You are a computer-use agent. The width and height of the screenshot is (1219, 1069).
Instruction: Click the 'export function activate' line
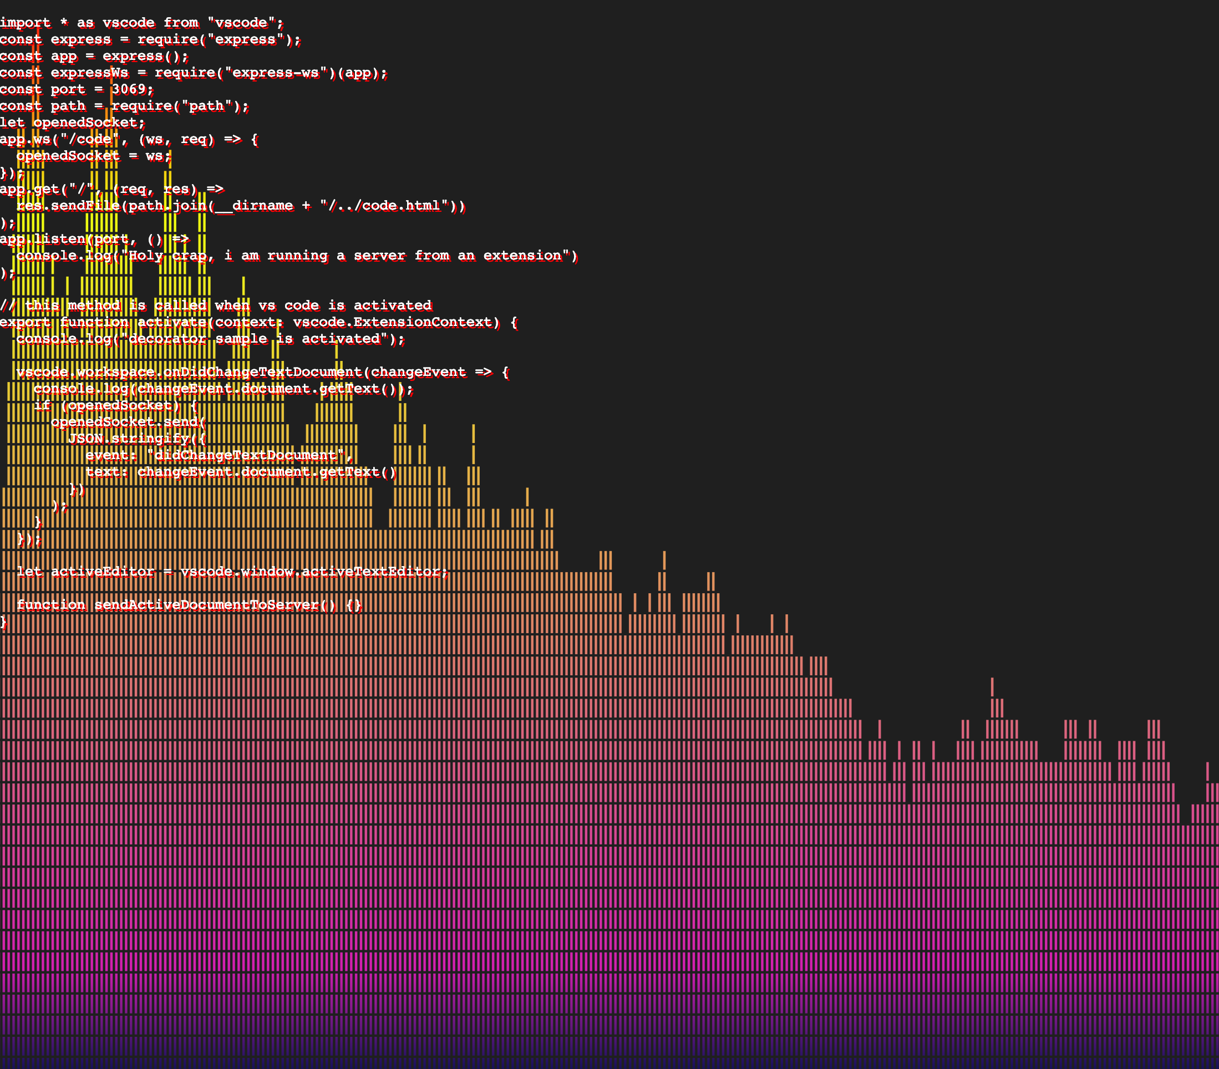coord(259,323)
